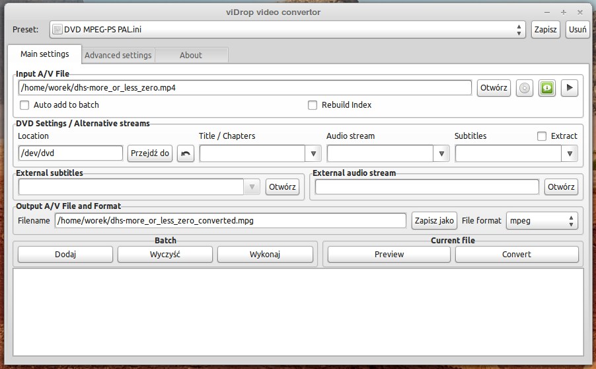The image size is (596, 369).
Task: Maximize the viDrop window with plus icon
Action: pos(564,13)
